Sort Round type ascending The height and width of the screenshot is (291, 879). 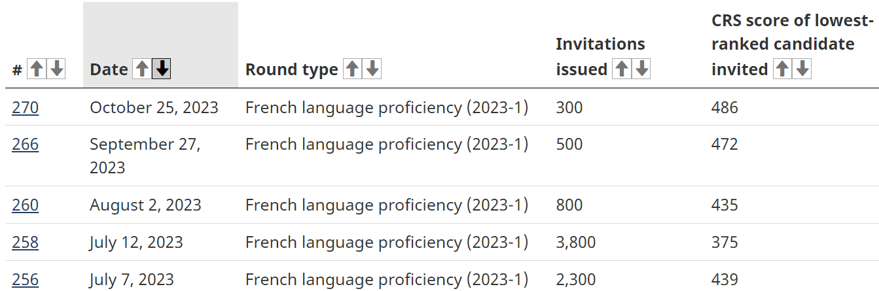(x=352, y=69)
